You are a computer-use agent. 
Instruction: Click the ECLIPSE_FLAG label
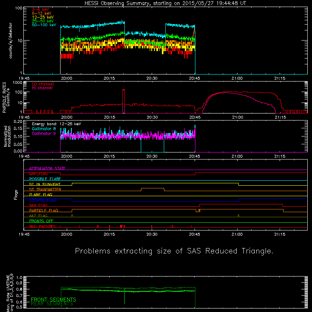(43, 200)
